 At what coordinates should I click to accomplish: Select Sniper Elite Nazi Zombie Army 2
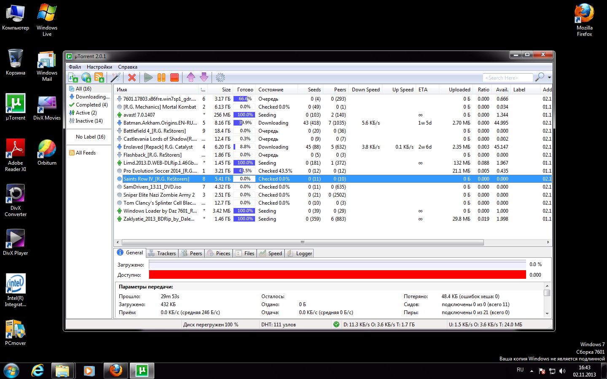coord(333,195)
